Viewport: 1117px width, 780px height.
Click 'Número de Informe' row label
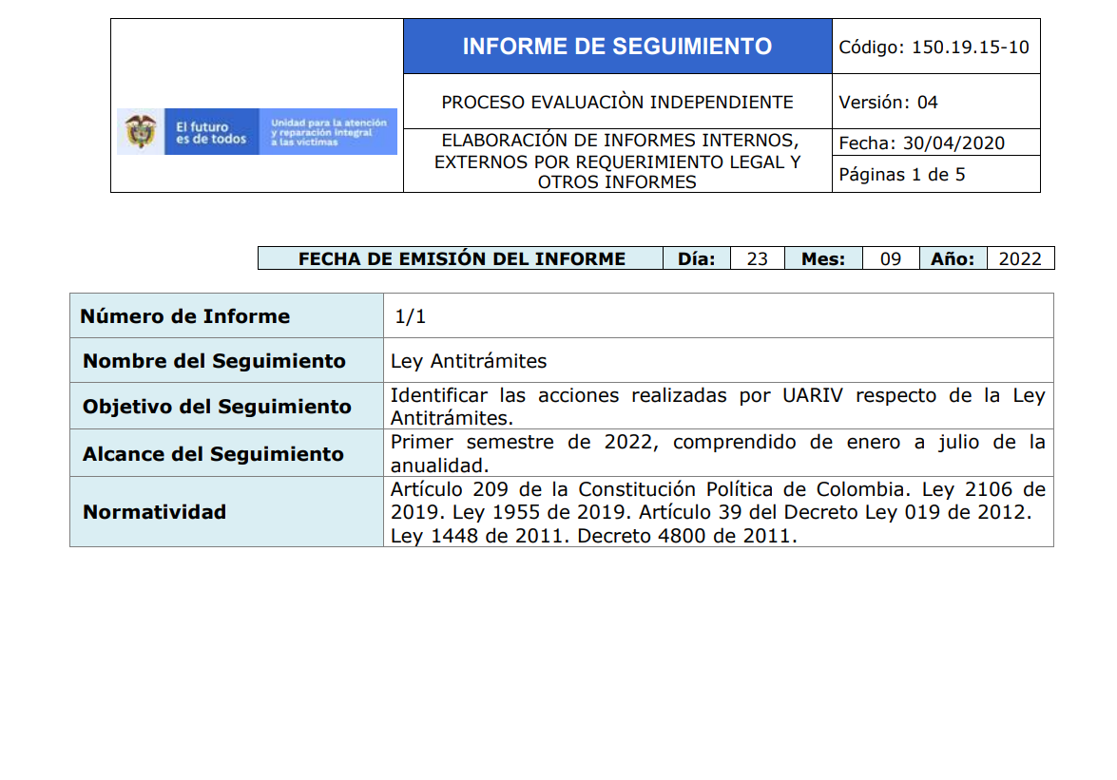point(185,316)
